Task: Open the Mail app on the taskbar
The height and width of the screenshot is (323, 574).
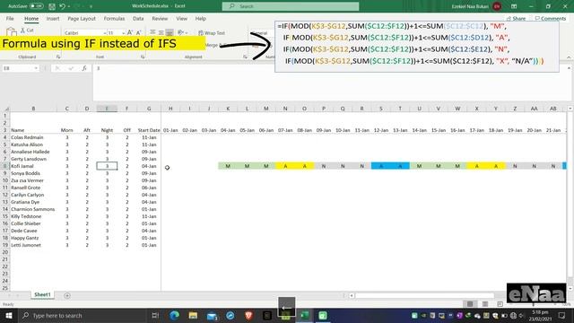Action: pyautogui.click(x=212, y=315)
